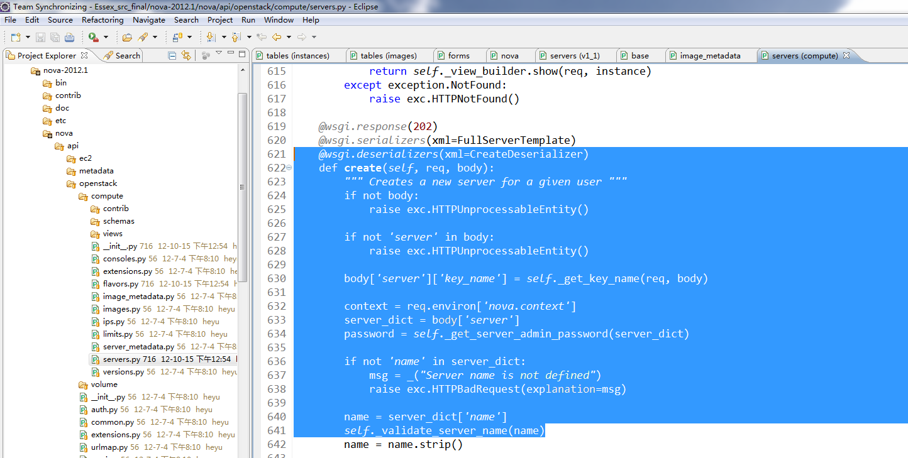Click the Forward navigation arrow

point(301,37)
